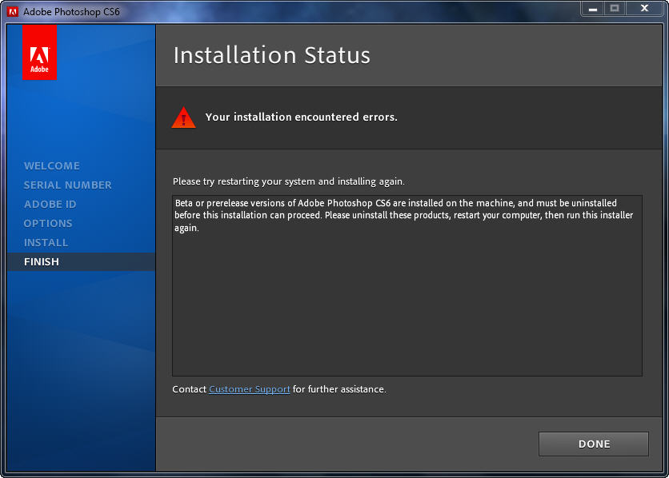Minimize the Photoshop CS6 installer window
The height and width of the screenshot is (478, 669).
point(593,9)
